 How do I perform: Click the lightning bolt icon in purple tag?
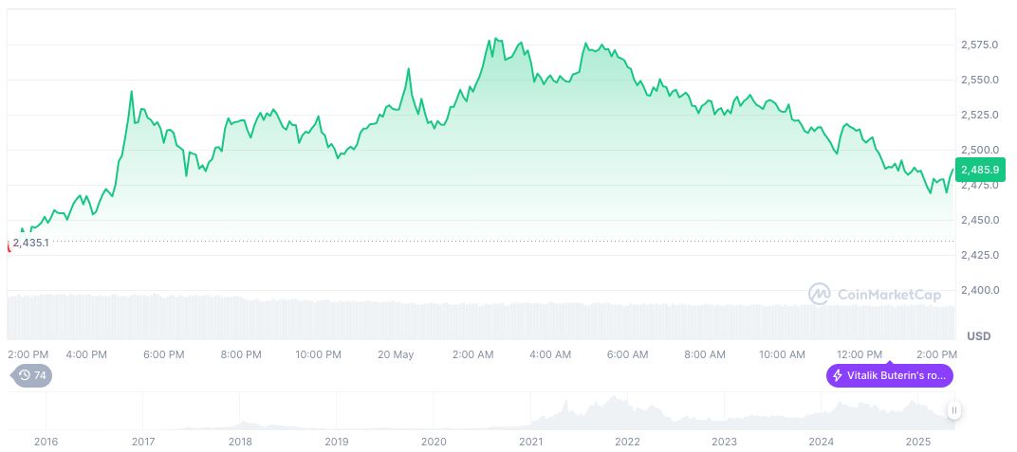(x=838, y=375)
